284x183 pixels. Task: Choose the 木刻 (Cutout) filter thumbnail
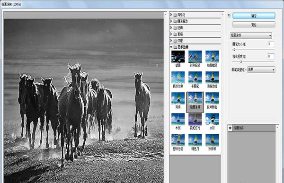pos(178,119)
